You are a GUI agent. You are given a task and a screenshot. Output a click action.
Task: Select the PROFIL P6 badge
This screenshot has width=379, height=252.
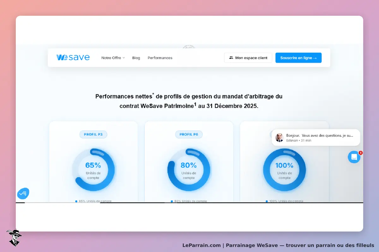189,135
